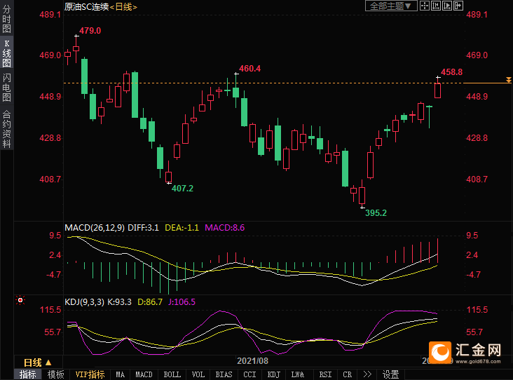
Task: Toggle the crosshair cursor icon
Action: point(424,6)
